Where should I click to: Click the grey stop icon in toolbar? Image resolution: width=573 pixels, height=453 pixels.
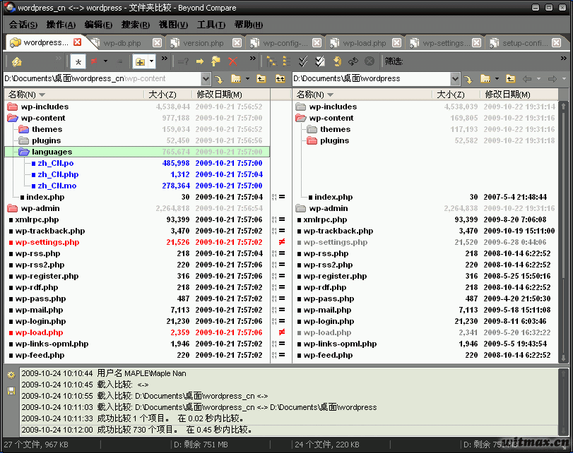tap(370, 61)
